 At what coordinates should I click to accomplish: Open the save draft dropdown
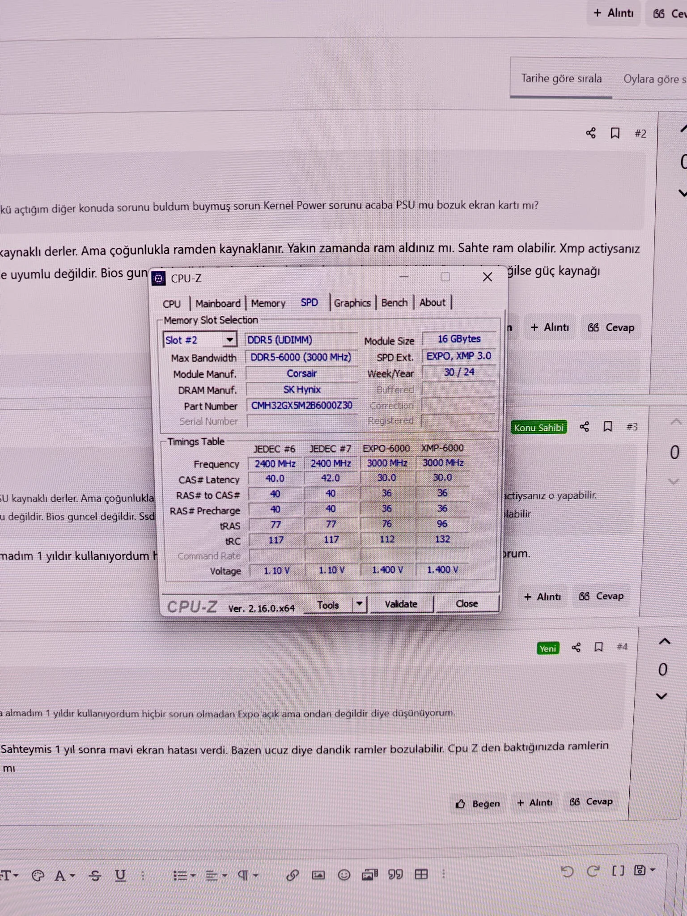click(645, 870)
